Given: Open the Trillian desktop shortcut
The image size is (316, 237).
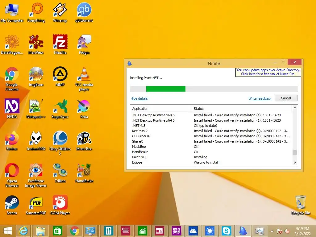Looking at the screenshot, I should (60, 173).
